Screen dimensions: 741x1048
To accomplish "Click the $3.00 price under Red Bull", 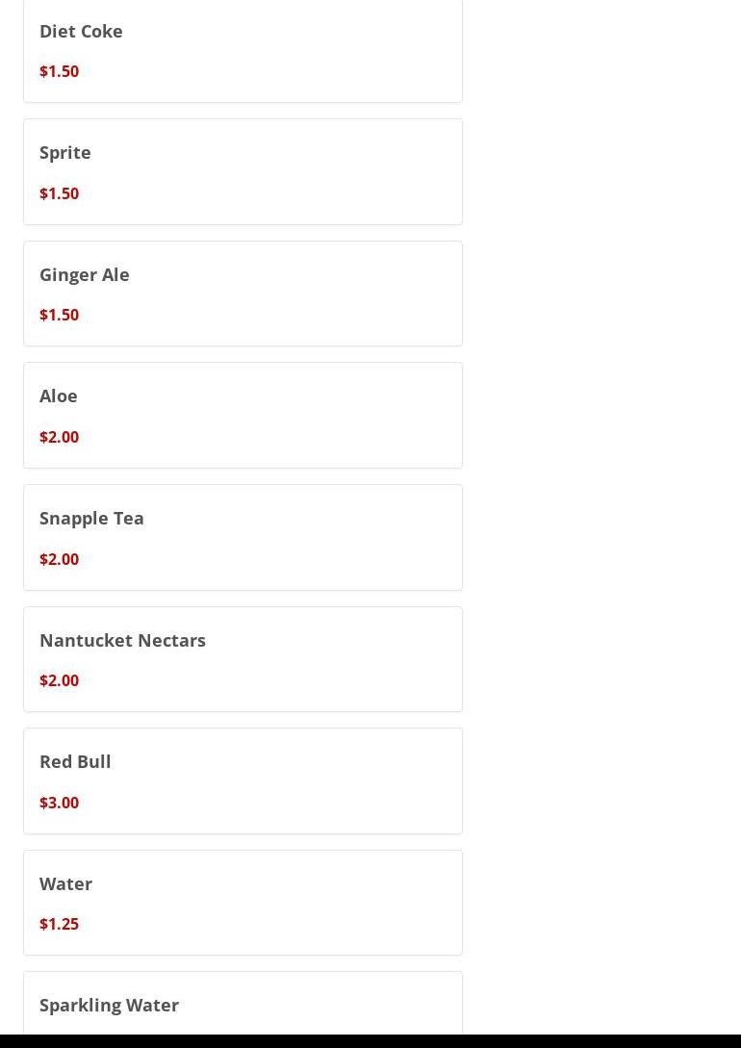I will [59, 803].
